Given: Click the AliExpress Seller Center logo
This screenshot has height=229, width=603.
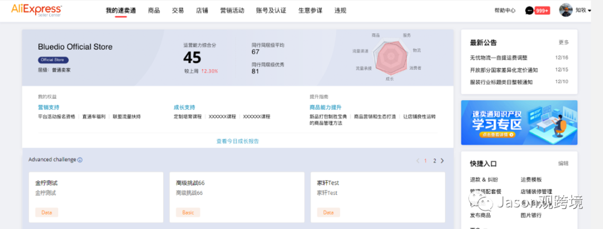Looking at the screenshot, I should (36, 9).
